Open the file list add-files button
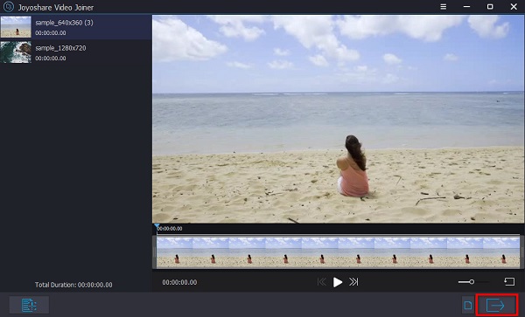Image resolution: width=525 pixels, height=317 pixels. [29, 305]
